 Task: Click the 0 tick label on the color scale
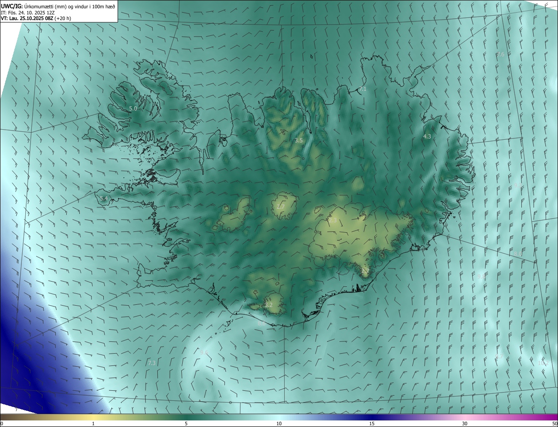[2, 424]
